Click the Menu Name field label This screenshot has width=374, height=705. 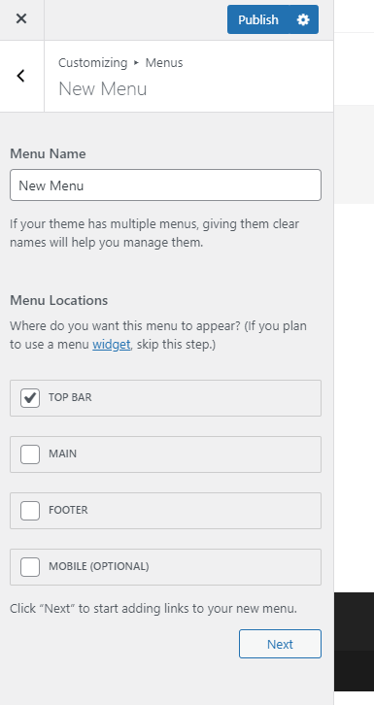point(48,153)
